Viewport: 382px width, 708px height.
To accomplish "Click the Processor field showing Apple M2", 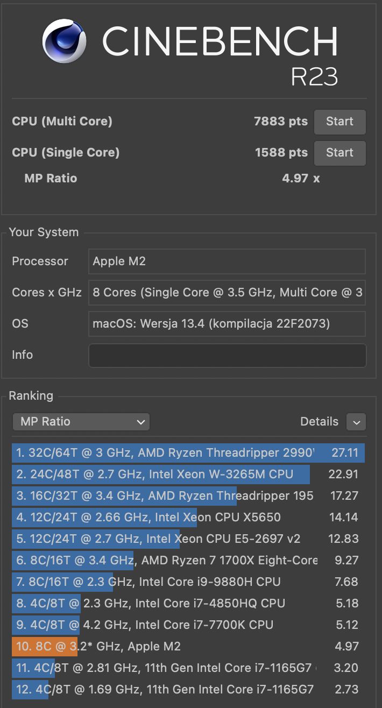I will (227, 261).
